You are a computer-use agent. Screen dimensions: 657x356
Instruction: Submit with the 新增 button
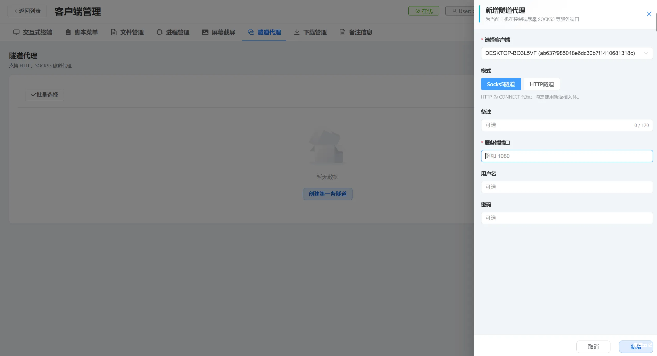pyautogui.click(x=636, y=347)
